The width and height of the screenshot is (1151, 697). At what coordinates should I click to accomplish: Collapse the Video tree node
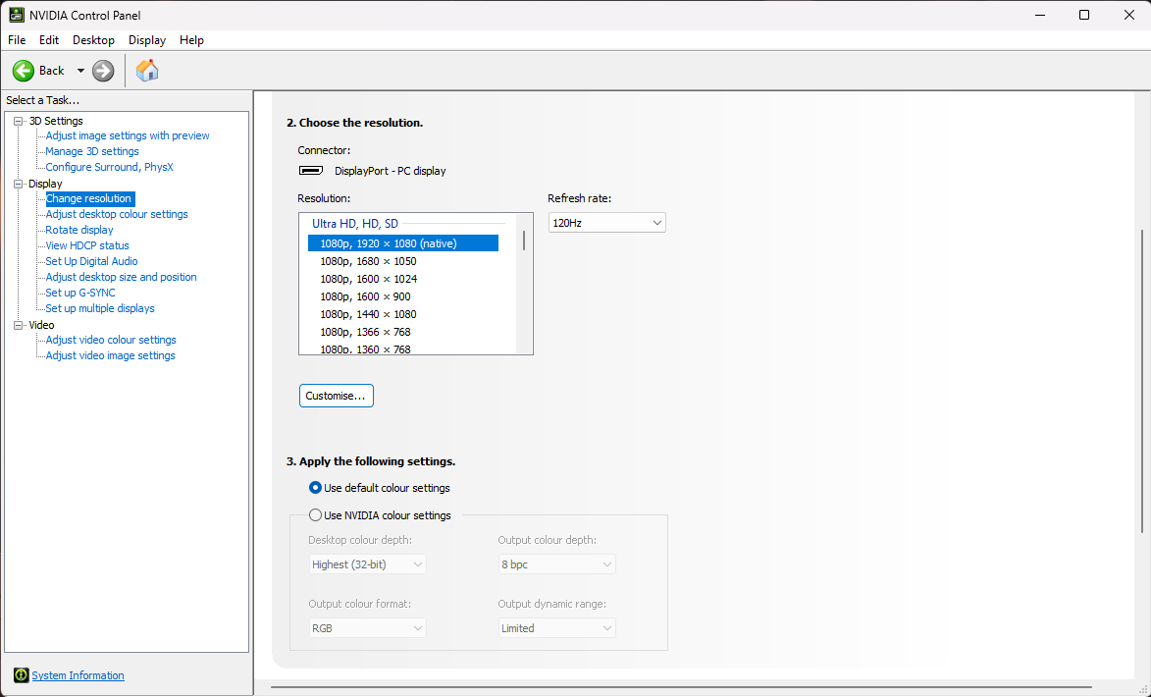tap(19, 325)
